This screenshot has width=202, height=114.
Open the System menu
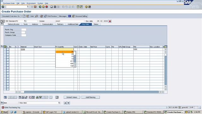[x=40, y=3]
